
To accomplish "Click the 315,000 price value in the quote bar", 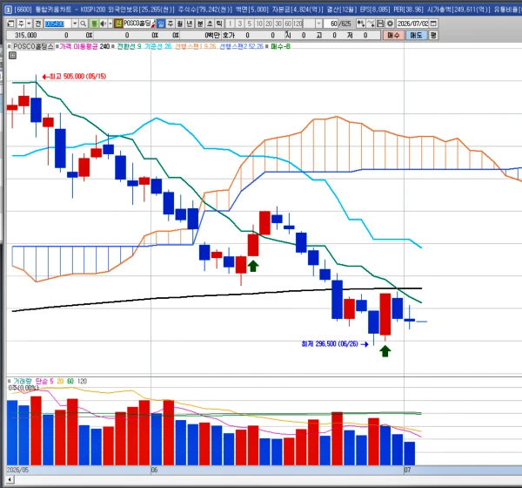I will (x=26, y=35).
